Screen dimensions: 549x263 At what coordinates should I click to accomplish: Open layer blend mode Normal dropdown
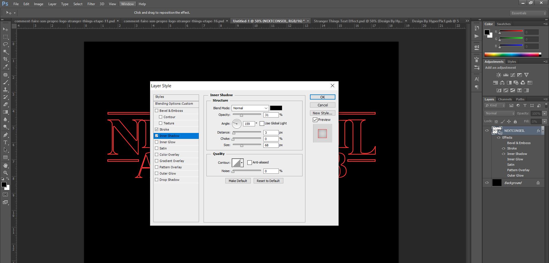(x=500, y=113)
